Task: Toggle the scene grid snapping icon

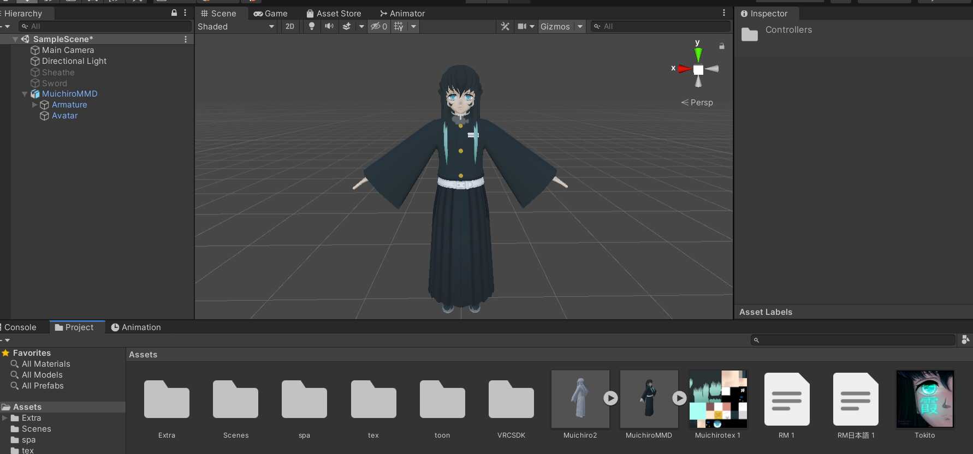Action: pyautogui.click(x=399, y=26)
